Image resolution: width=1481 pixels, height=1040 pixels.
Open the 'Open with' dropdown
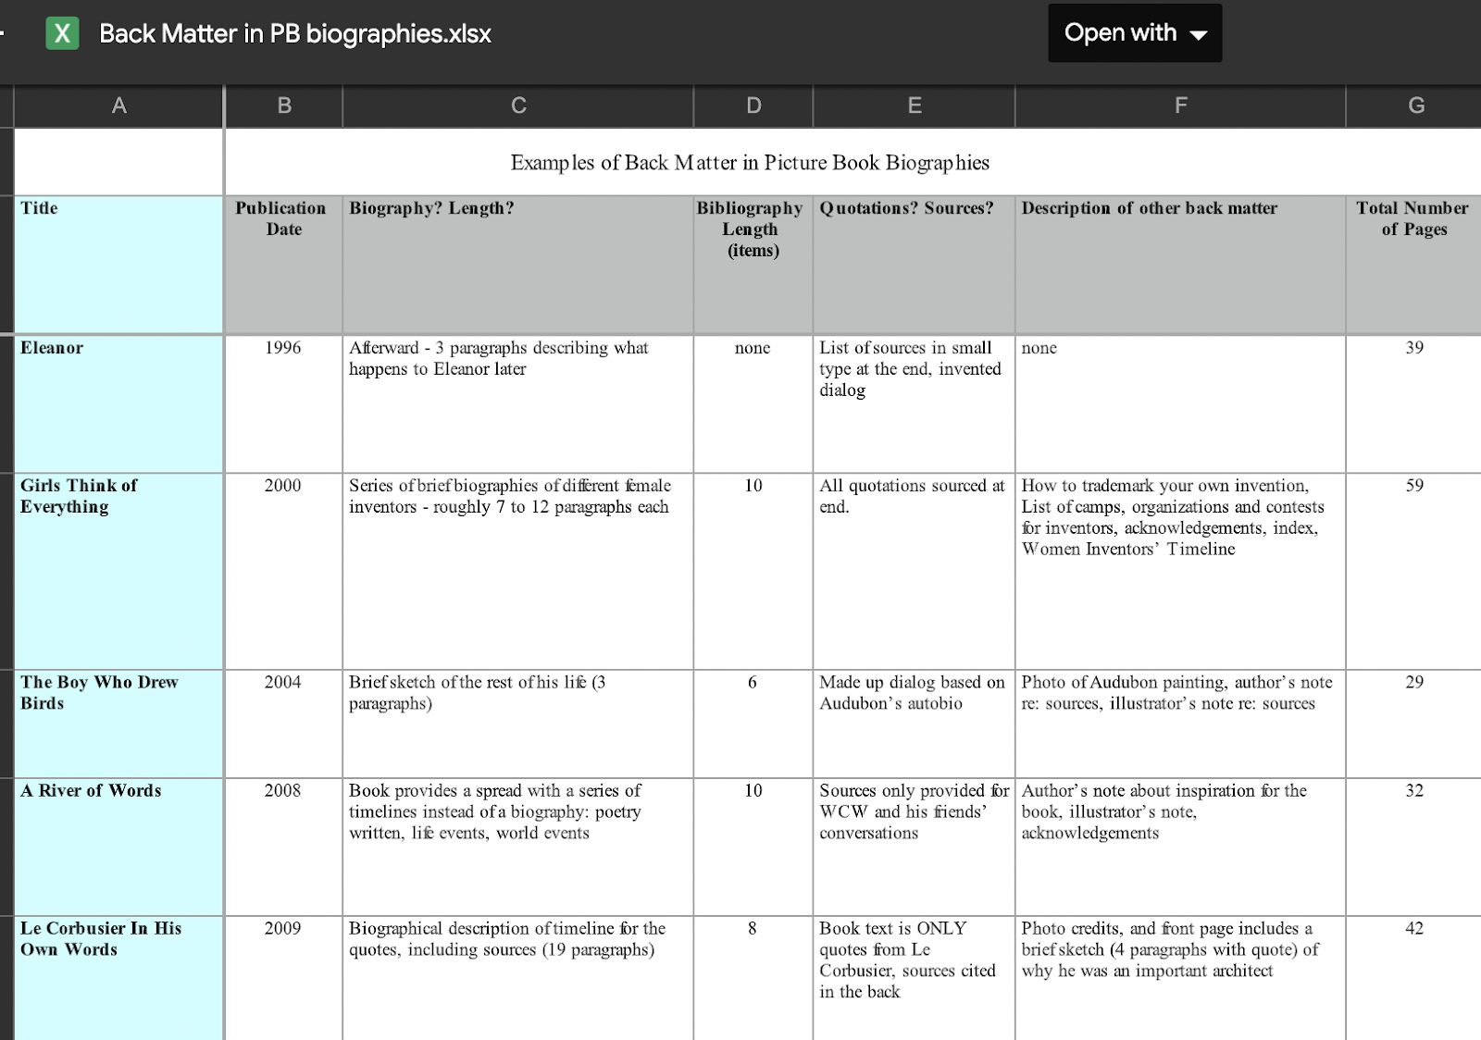(1135, 33)
